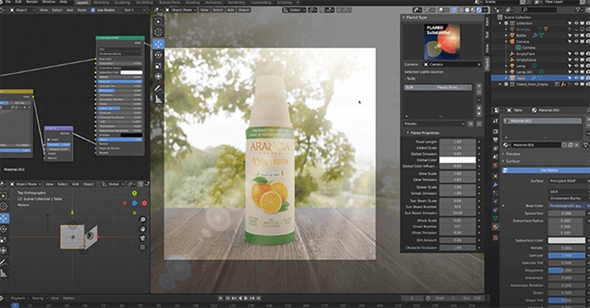
Task: Select the Rotate tool in bottom-left viewport
Action: click(4, 229)
